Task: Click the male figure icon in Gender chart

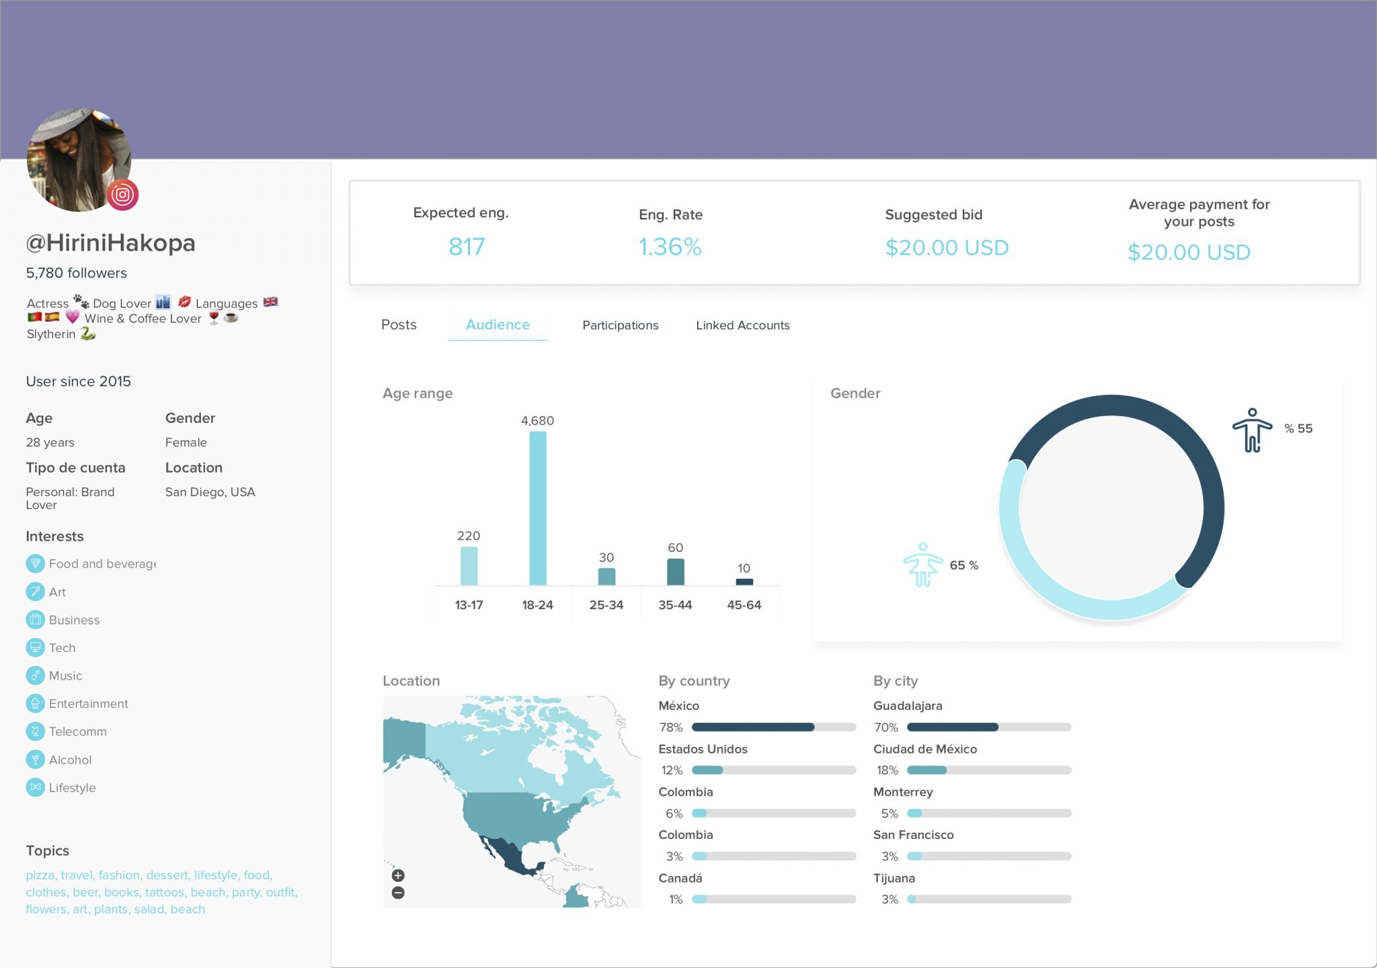Action: point(1251,430)
